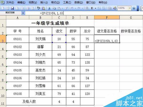Select column A header
The width and height of the screenshot is (143, 107).
(17, 18)
